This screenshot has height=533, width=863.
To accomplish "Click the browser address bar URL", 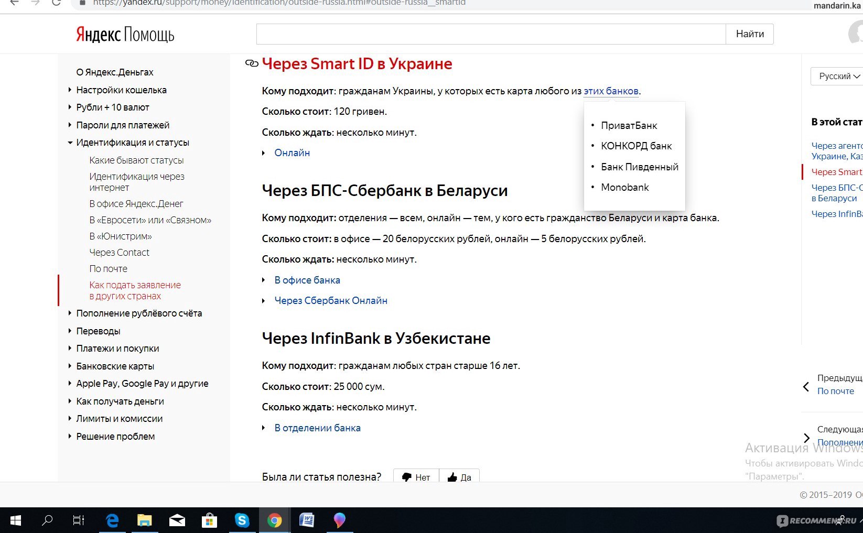I will point(279,3).
